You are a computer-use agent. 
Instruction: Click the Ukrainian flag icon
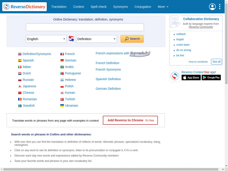(x=62, y=106)
